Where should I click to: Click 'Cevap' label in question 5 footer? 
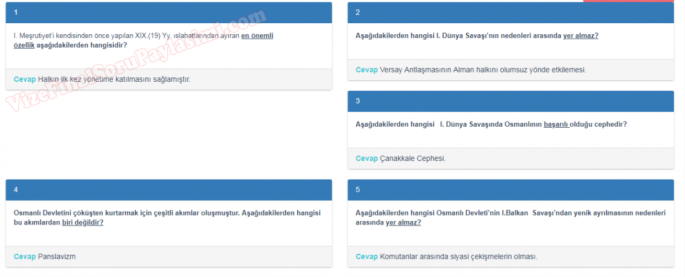pyautogui.click(x=367, y=257)
